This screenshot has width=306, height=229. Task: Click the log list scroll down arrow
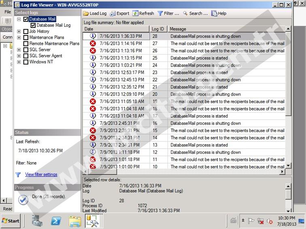(288, 166)
